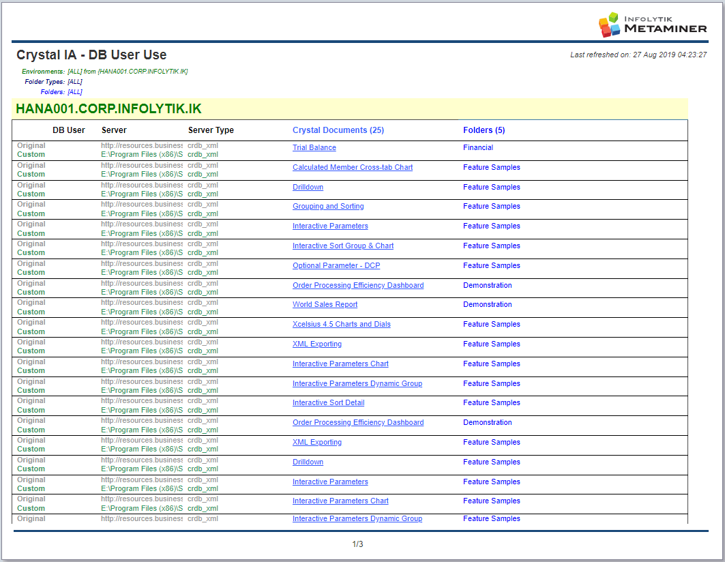Open Calculated Member Cross-tab Chart link
Image resolution: width=725 pixels, height=562 pixels.
(x=353, y=168)
